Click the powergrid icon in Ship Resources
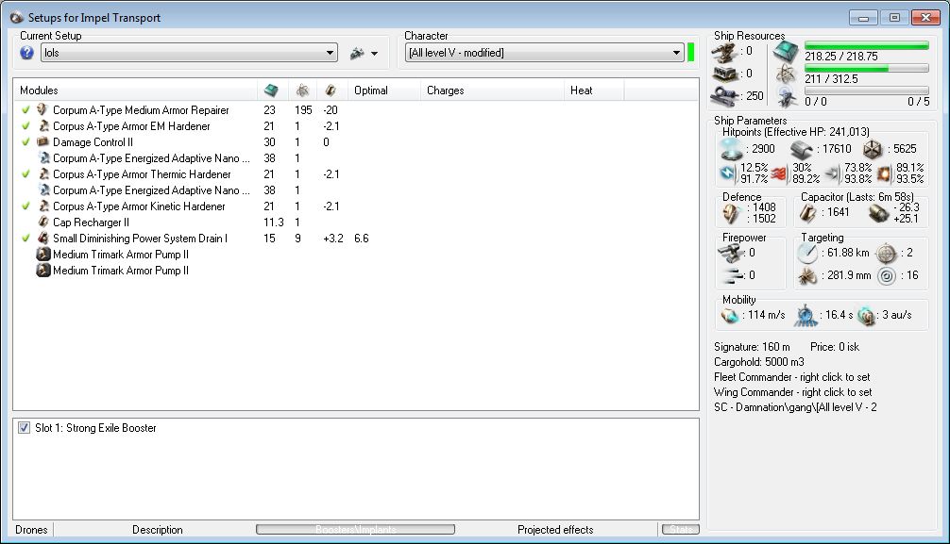Screen dimensions: 950x544 click(786, 74)
